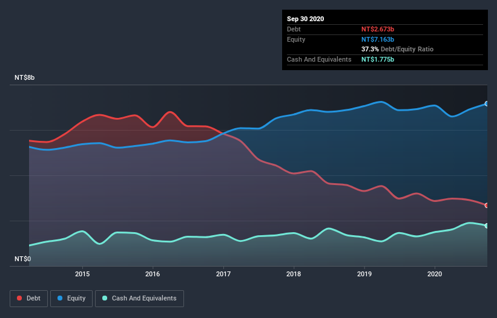The width and height of the screenshot is (497, 318).
Task: Click the teal Cash And Equivalents legend dot
Action: point(105,298)
